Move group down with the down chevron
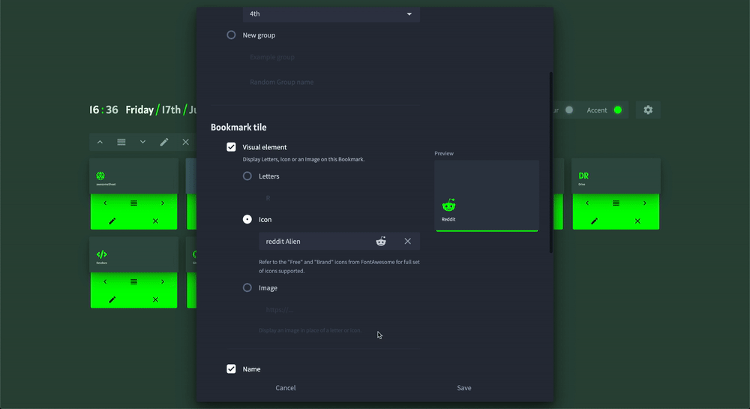 point(142,142)
